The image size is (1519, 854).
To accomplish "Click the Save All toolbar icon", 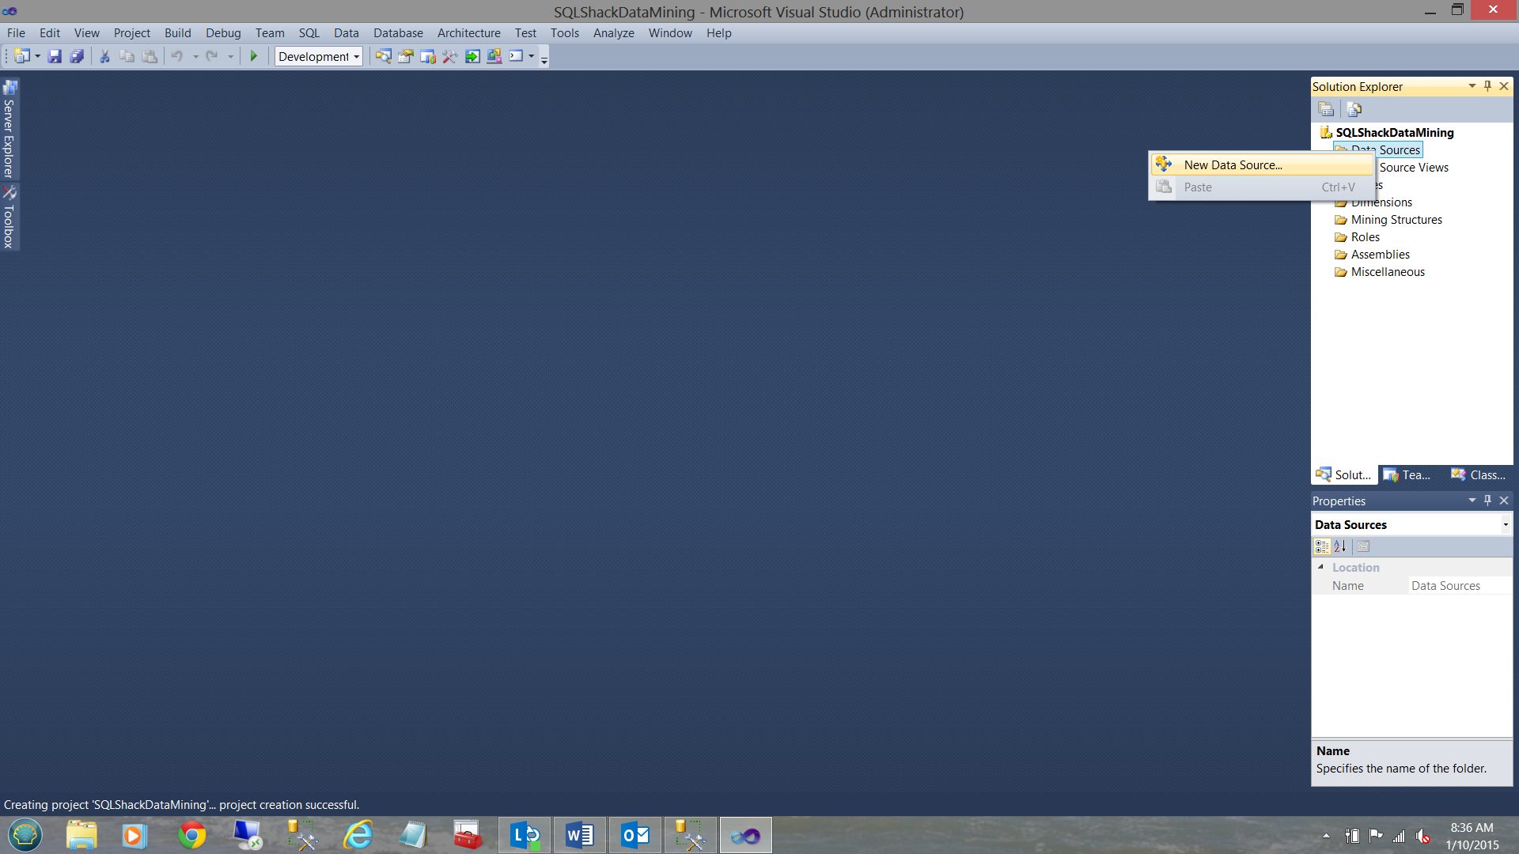I will tap(77, 56).
